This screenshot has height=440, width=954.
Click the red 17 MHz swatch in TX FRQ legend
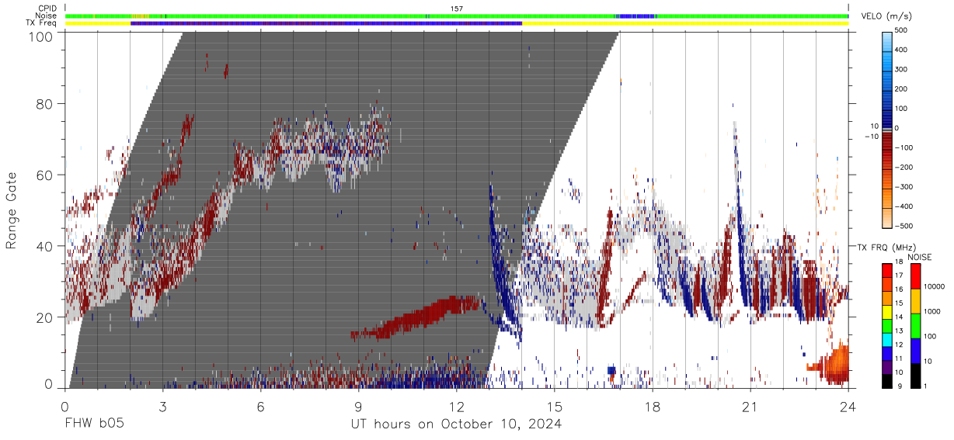pyautogui.click(x=887, y=271)
